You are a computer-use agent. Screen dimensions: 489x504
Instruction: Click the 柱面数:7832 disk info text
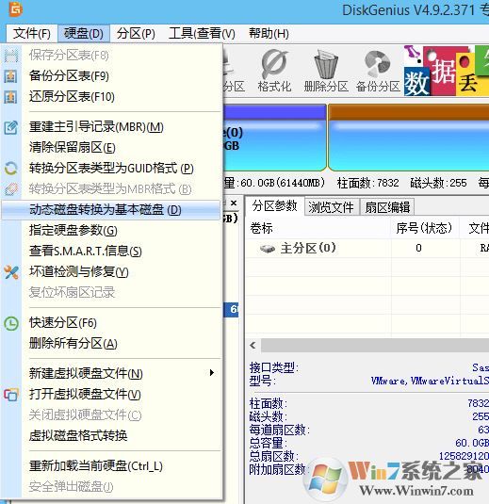368,183
